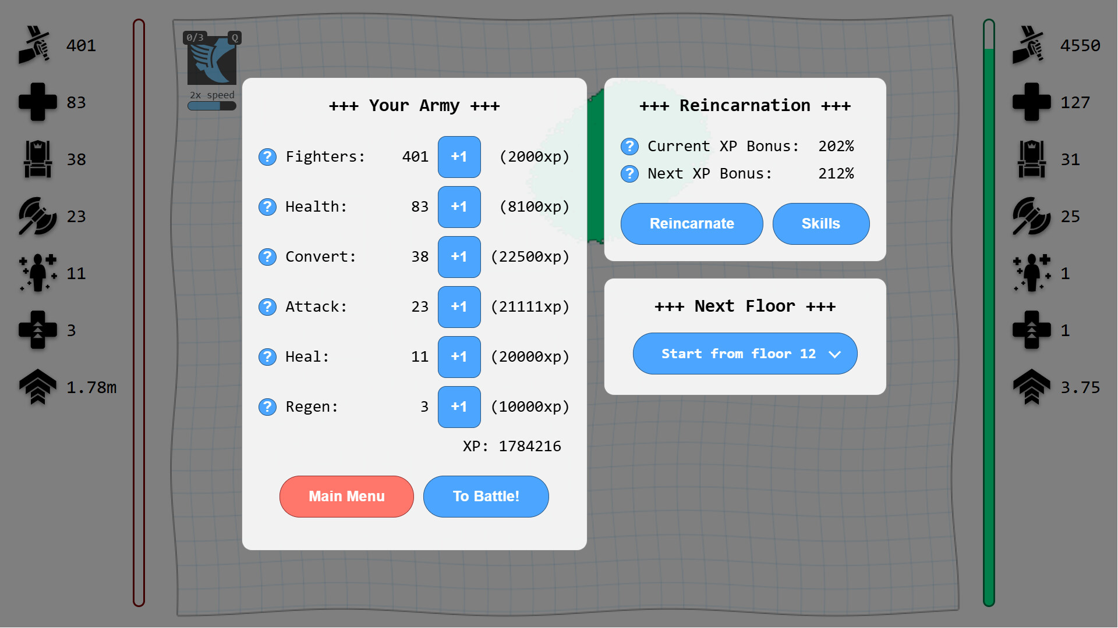This screenshot has width=1118, height=628.
Task: Click the help icon next to Fighters
Action: click(x=267, y=157)
